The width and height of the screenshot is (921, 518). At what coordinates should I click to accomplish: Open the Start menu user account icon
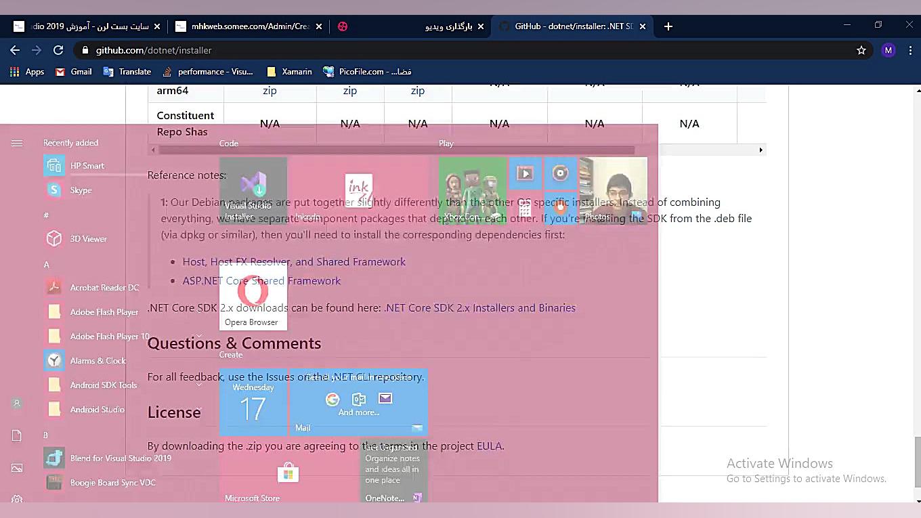[x=17, y=404]
